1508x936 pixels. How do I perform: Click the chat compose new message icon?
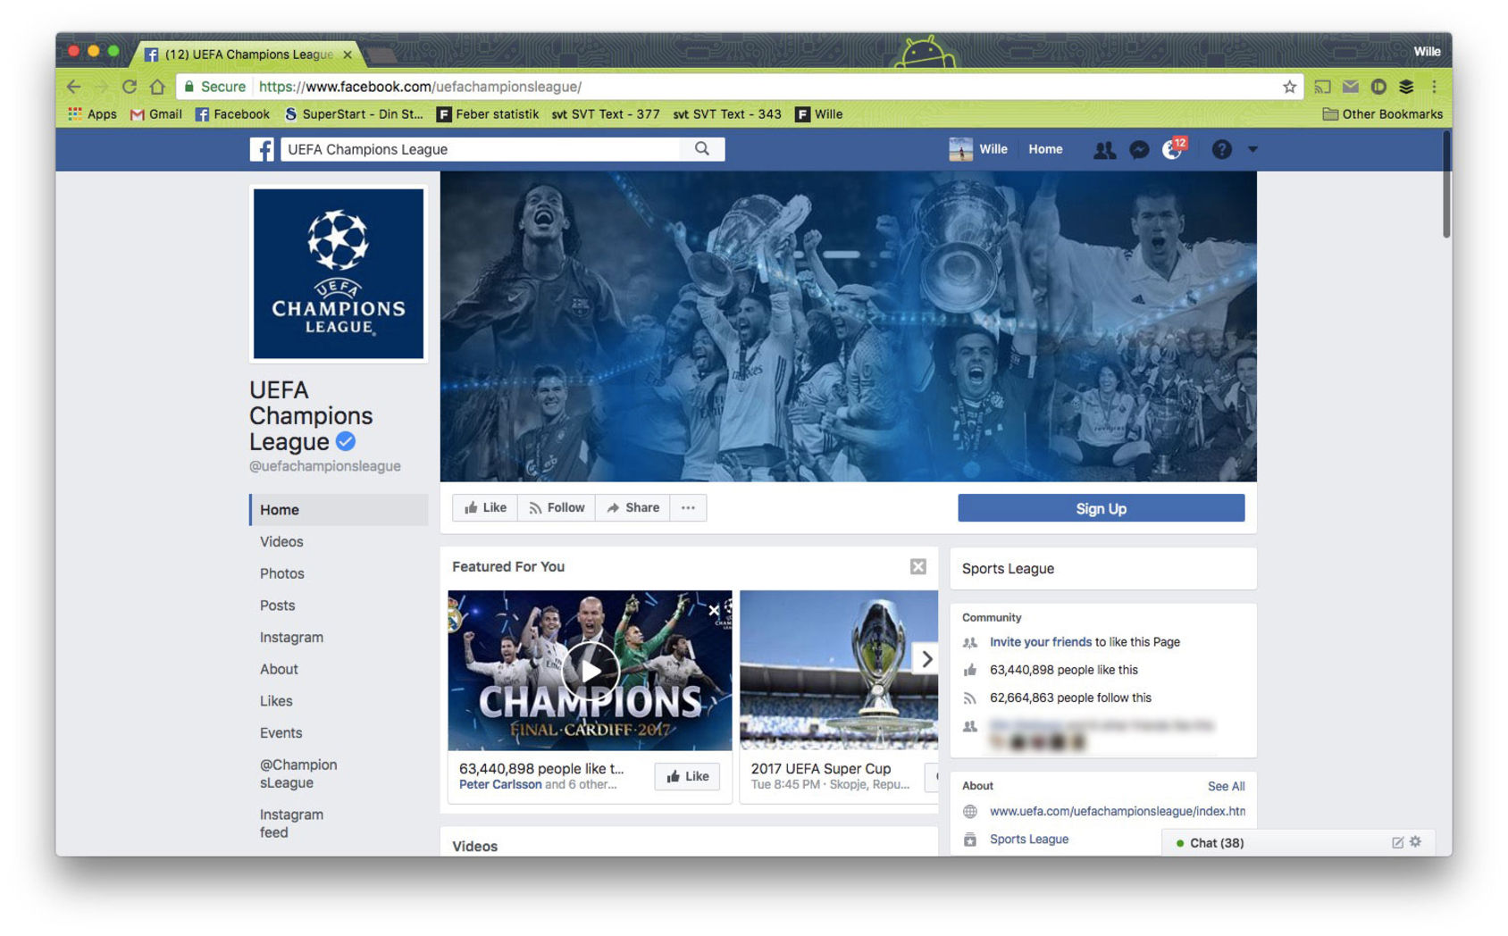point(1398,843)
